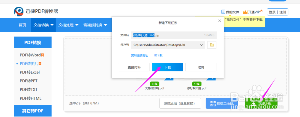The image size is (300, 117).
Task: Click the 获取二维码 button
Action: 222,104
